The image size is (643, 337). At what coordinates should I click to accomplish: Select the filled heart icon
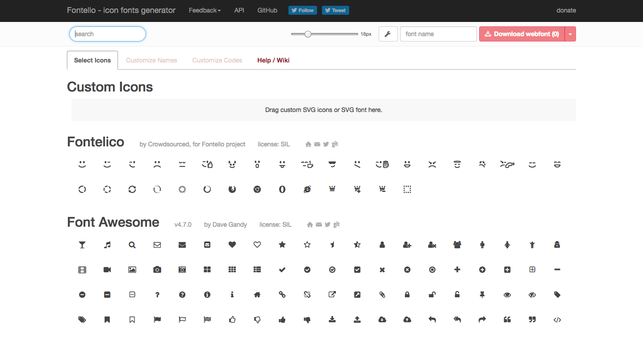(x=232, y=245)
